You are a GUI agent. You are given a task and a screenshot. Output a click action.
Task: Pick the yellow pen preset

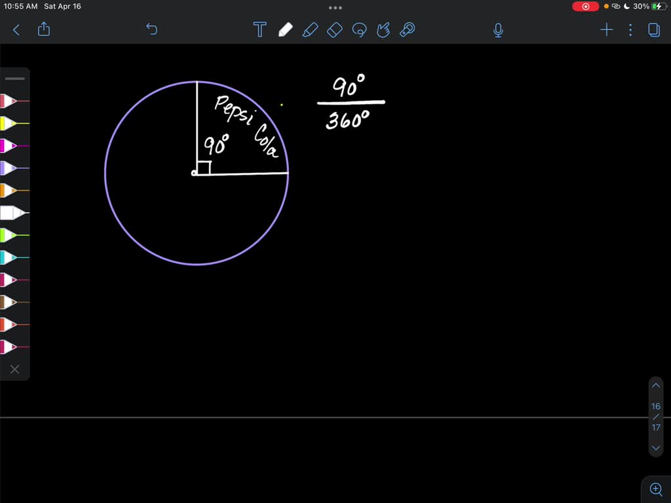pyautogui.click(x=14, y=123)
